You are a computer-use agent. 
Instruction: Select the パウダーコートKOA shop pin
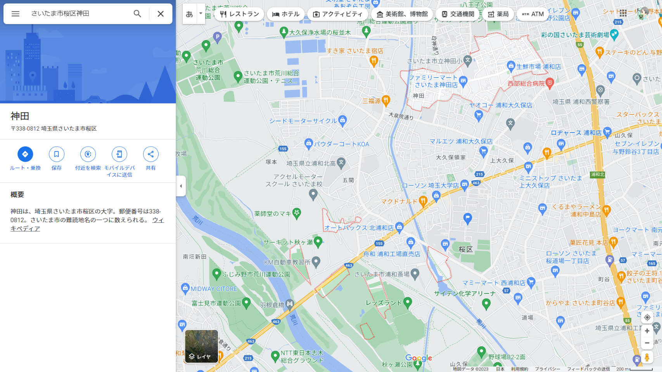tap(308, 144)
